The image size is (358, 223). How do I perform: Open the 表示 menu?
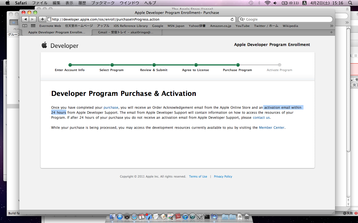[69, 3]
